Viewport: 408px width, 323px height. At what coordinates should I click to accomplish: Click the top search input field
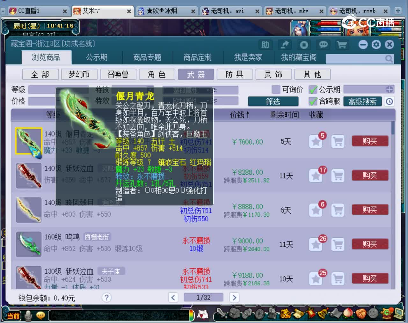click(355, 59)
